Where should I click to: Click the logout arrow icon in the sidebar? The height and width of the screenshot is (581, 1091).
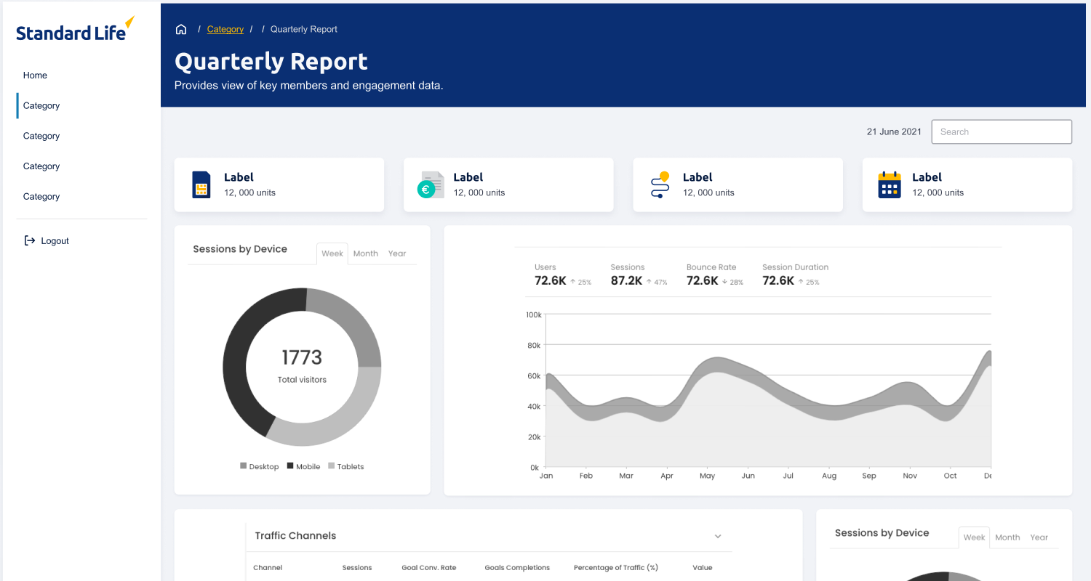tap(28, 240)
